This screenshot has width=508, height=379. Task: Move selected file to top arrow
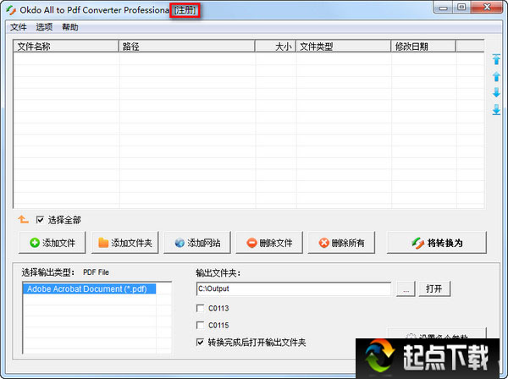pos(496,59)
